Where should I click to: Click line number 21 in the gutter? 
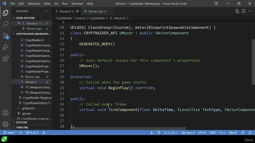point(62,88)
